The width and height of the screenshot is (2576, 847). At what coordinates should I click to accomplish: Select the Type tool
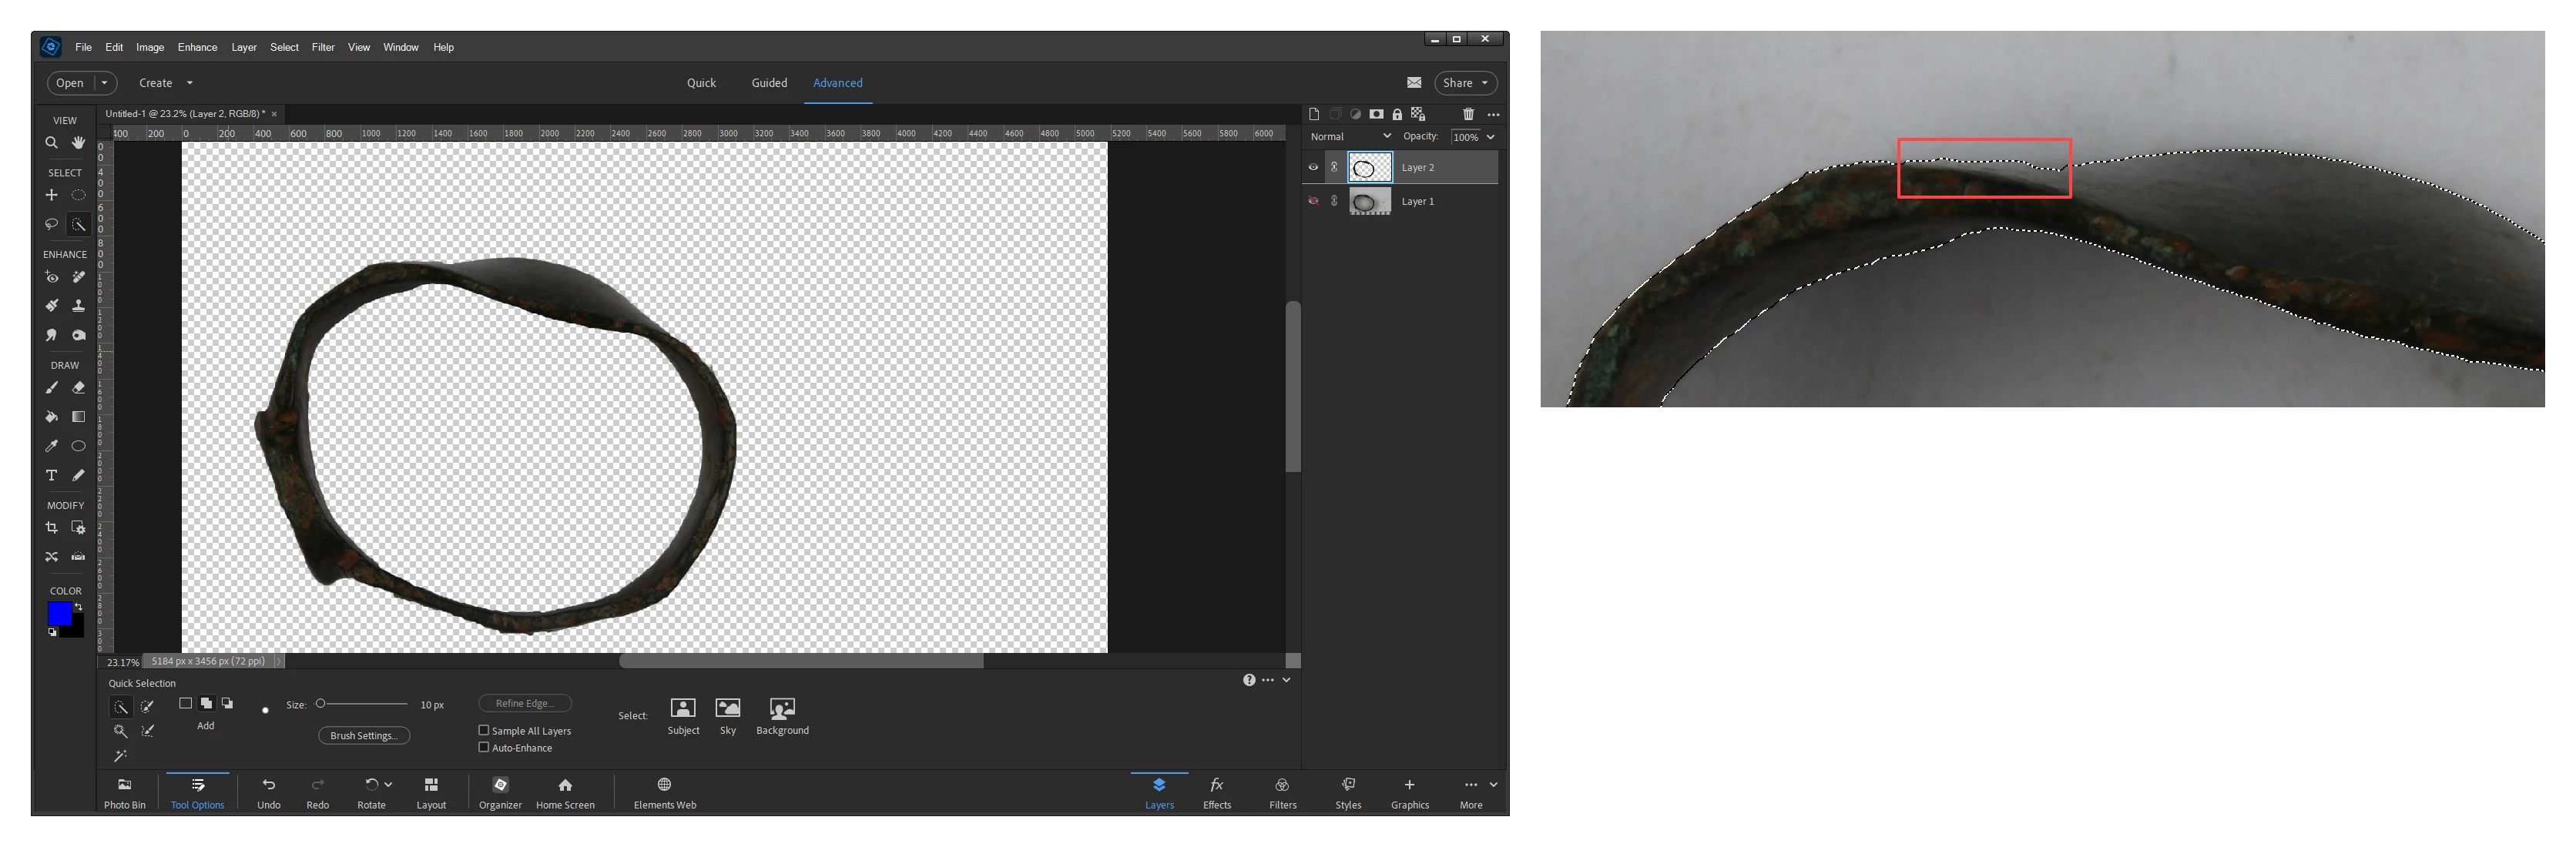(x=51, y=475)
